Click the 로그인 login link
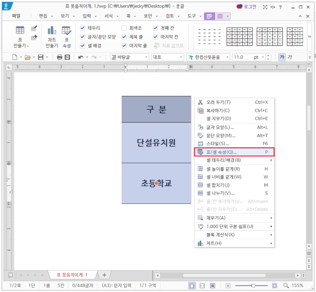316x292 pixels. tap(250, 7)
